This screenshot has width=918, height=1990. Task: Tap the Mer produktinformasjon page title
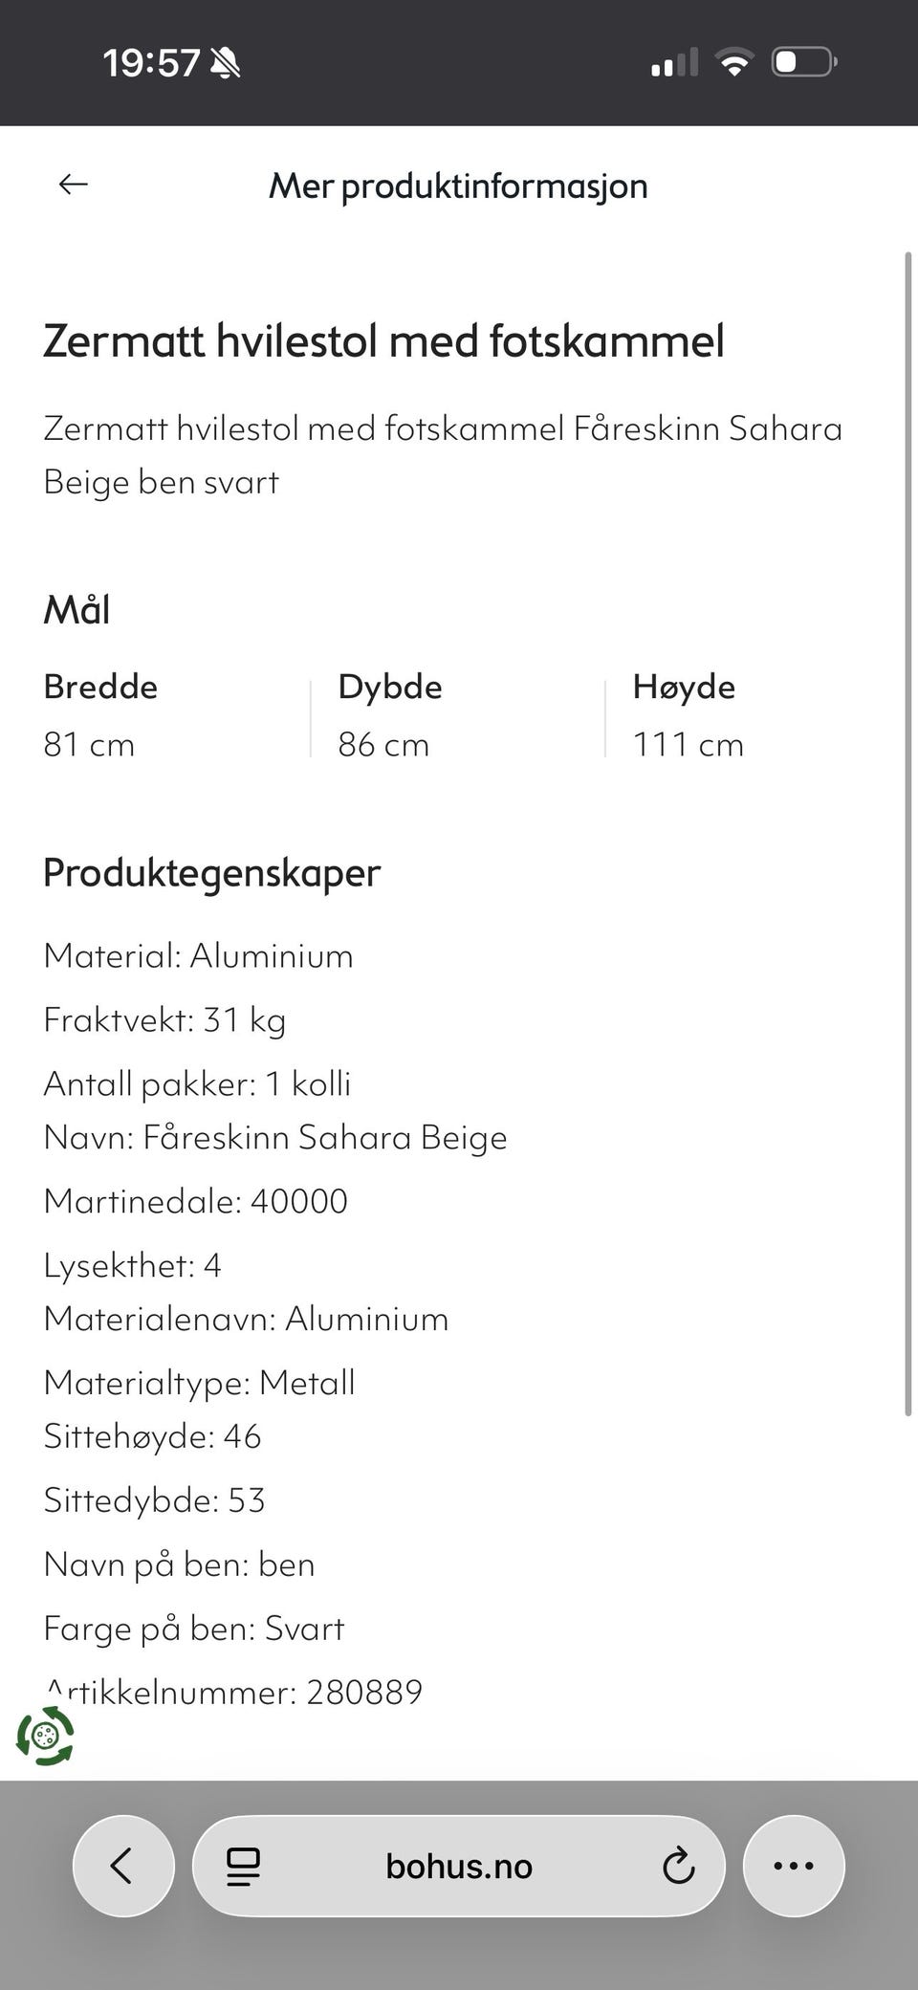[458, 186]
